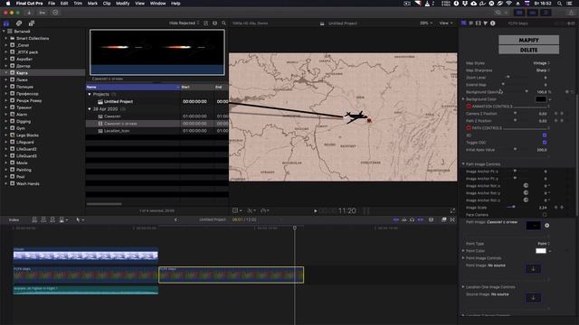Open Spotlight search in menu bar
Screen dimensions: 579x325
(x=560, y=4)
